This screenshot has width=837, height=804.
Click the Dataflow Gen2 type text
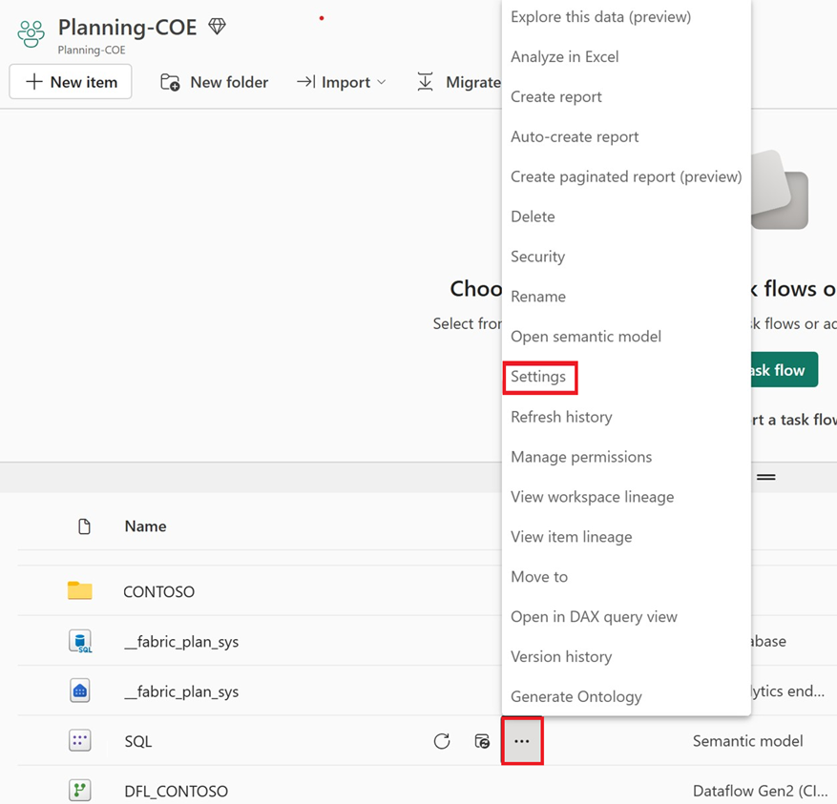click(x=759, y=791)
